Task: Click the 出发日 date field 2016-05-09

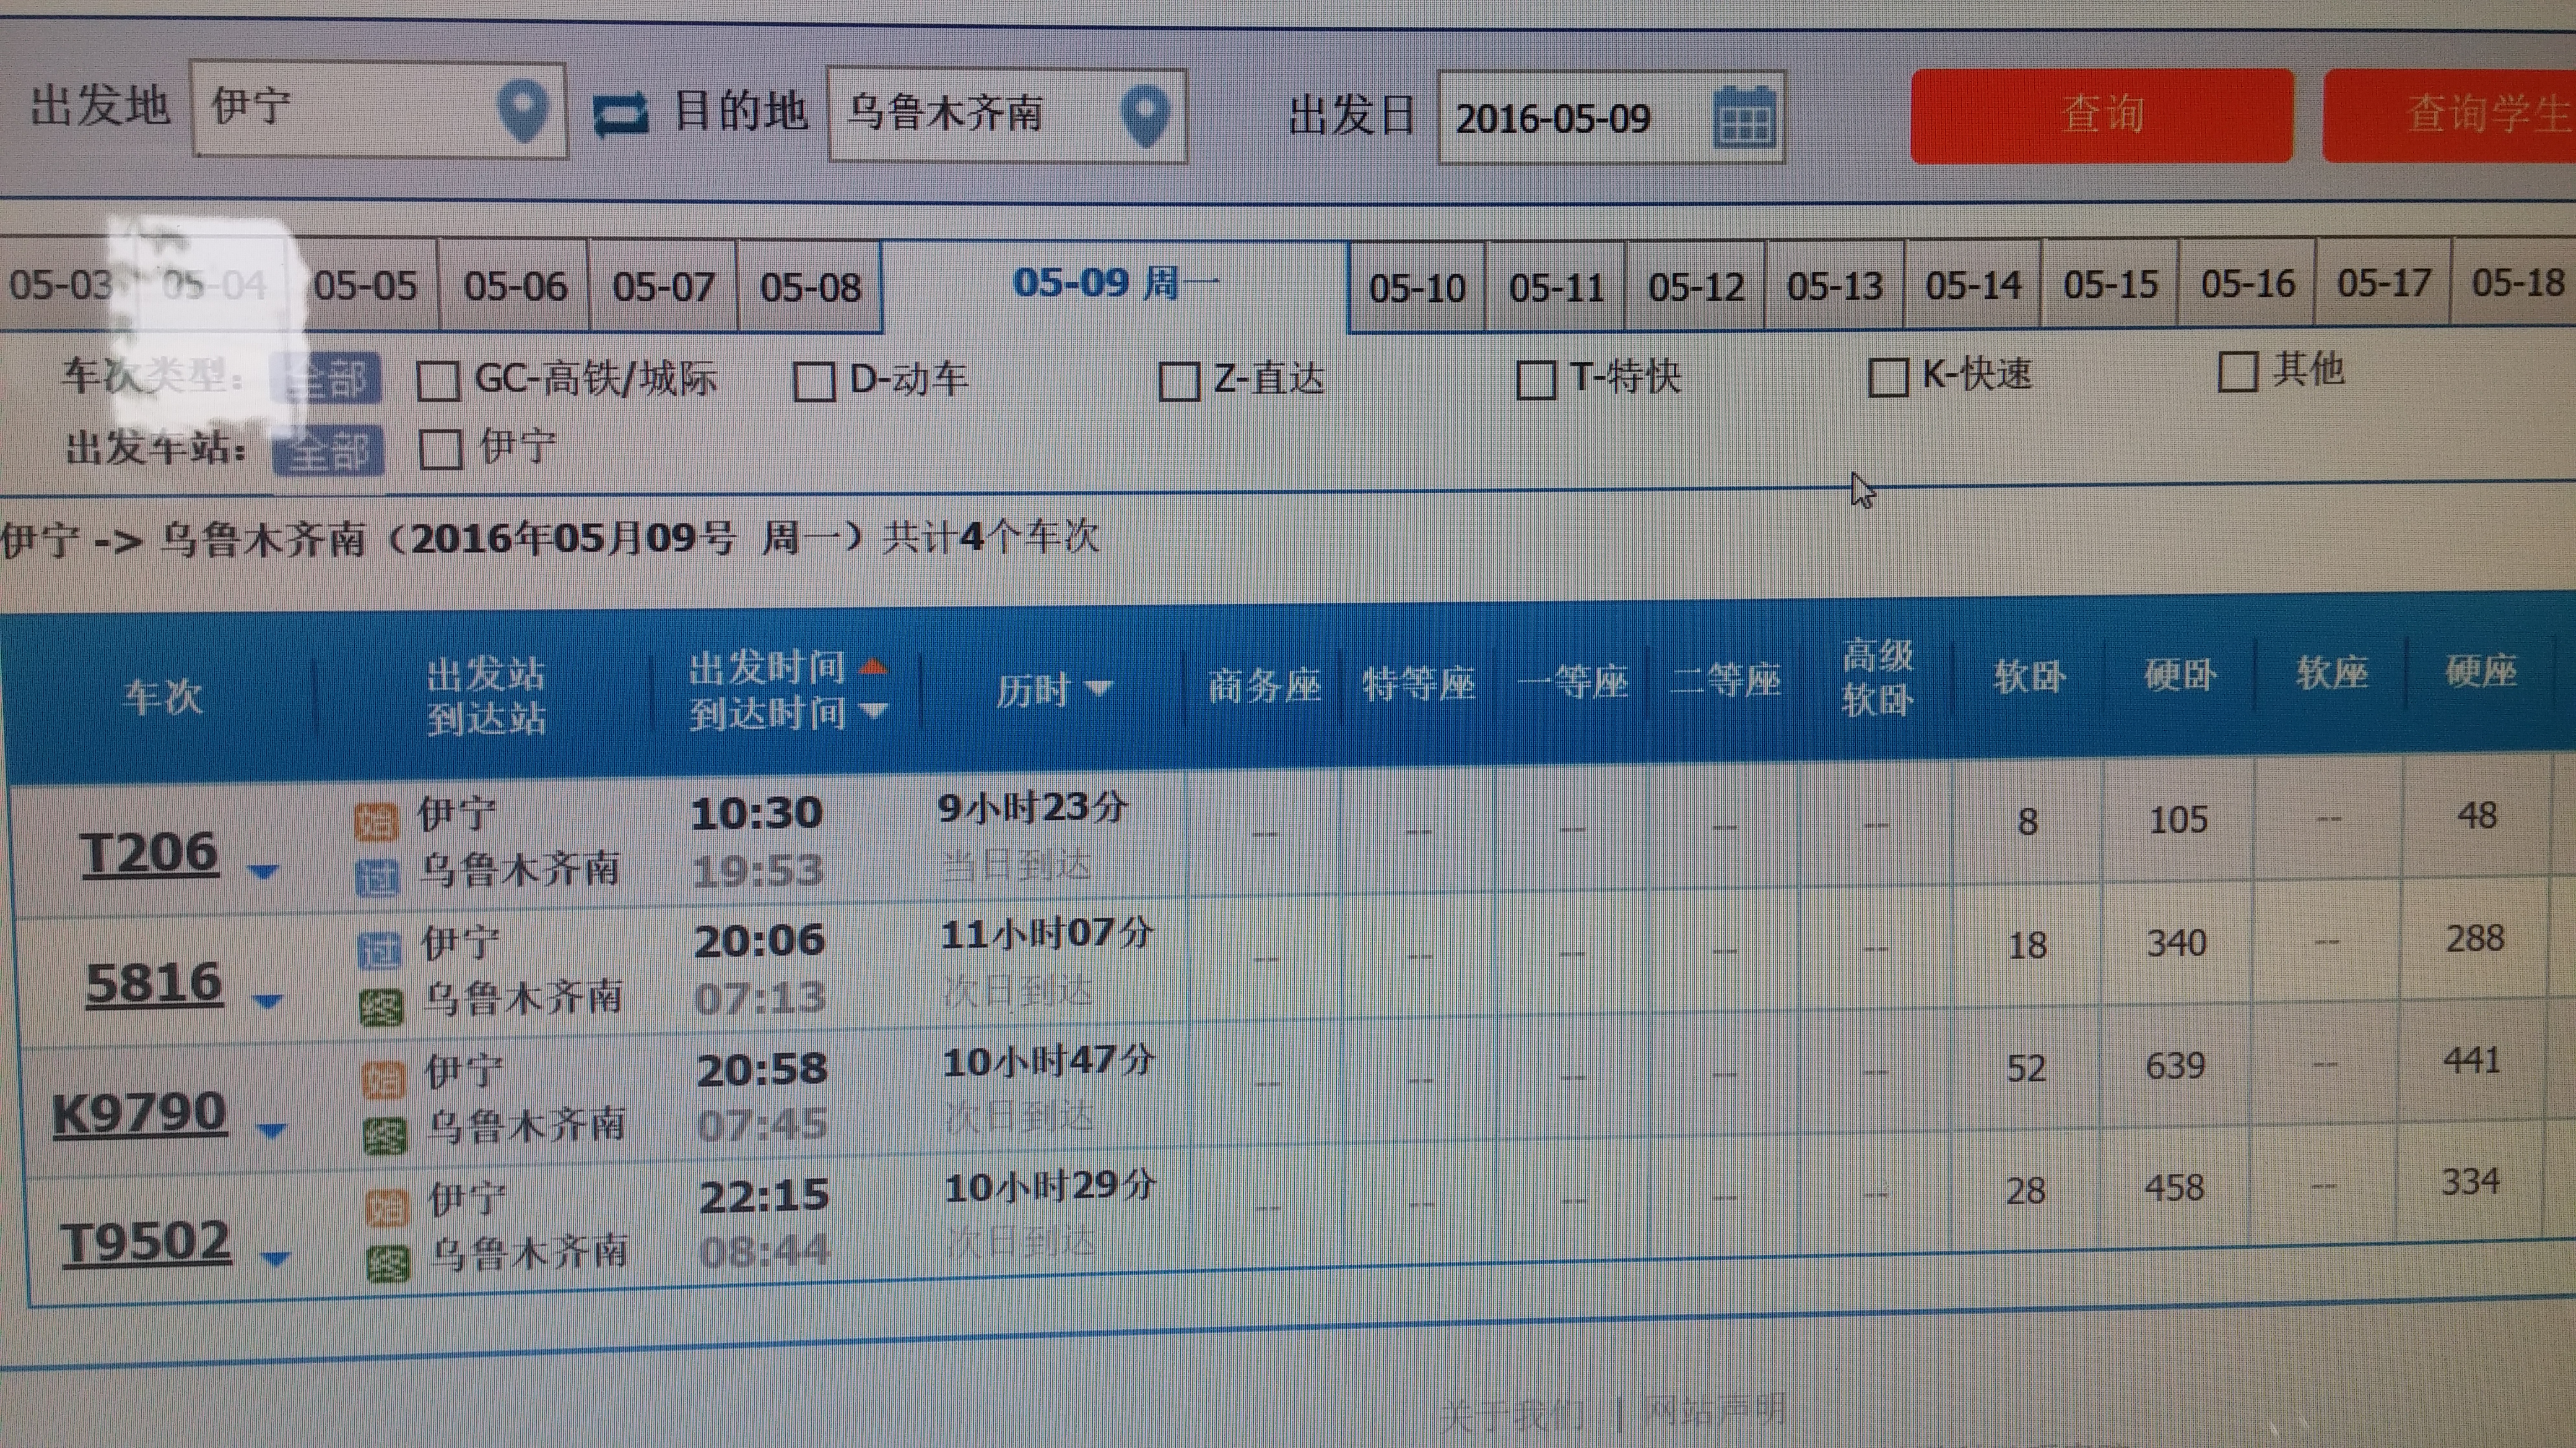Action: (x=1611, y=118)
